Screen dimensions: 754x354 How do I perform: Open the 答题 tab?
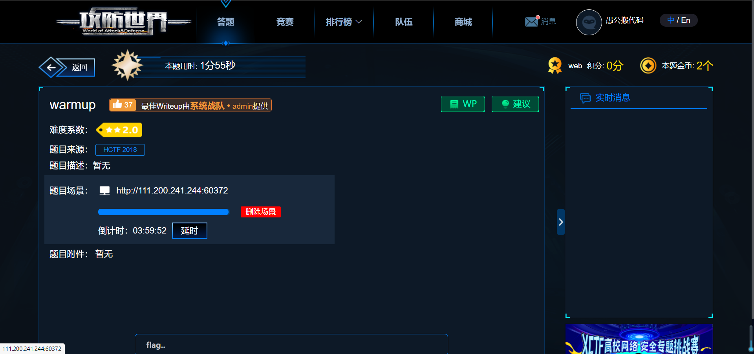[x=226, y=22]
